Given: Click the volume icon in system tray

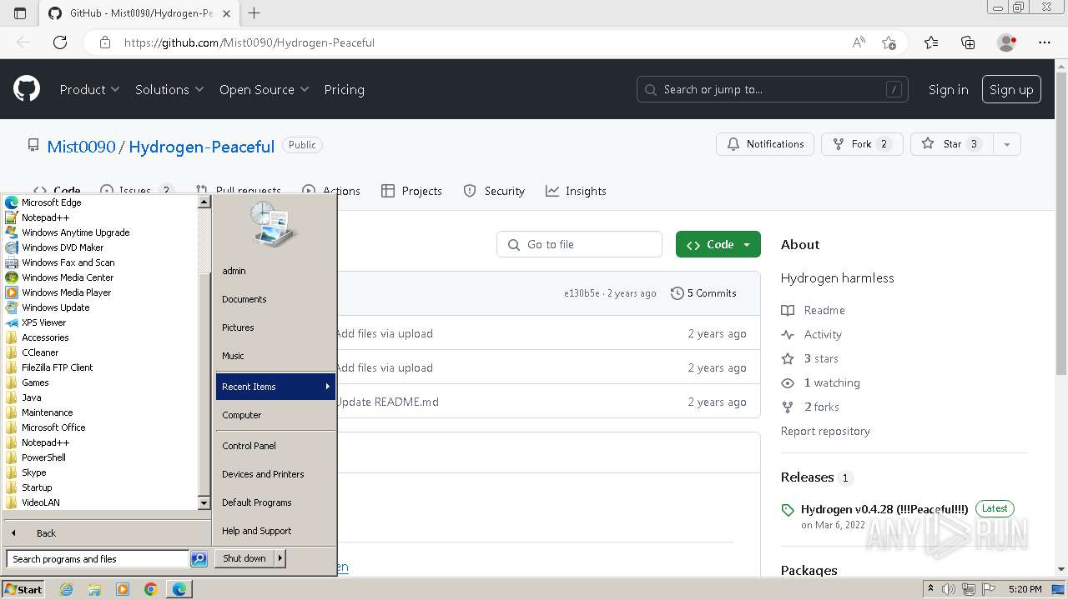Looking at the screenshot, I should [949, 589].
